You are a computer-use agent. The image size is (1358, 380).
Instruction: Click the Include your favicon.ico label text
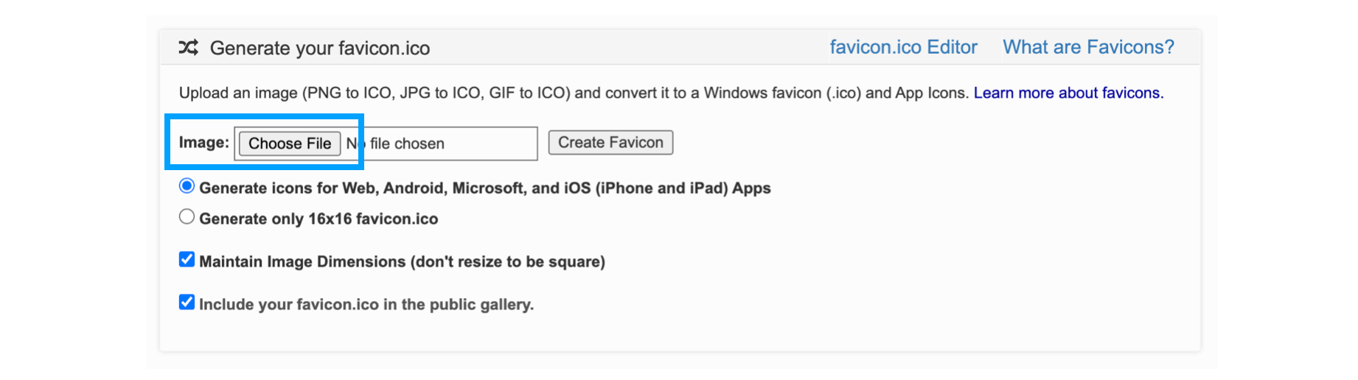click(x=366, y=304)
